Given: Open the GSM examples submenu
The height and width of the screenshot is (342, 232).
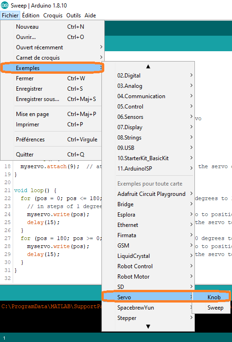Looking at the screenshot, I should coord(148,246).
